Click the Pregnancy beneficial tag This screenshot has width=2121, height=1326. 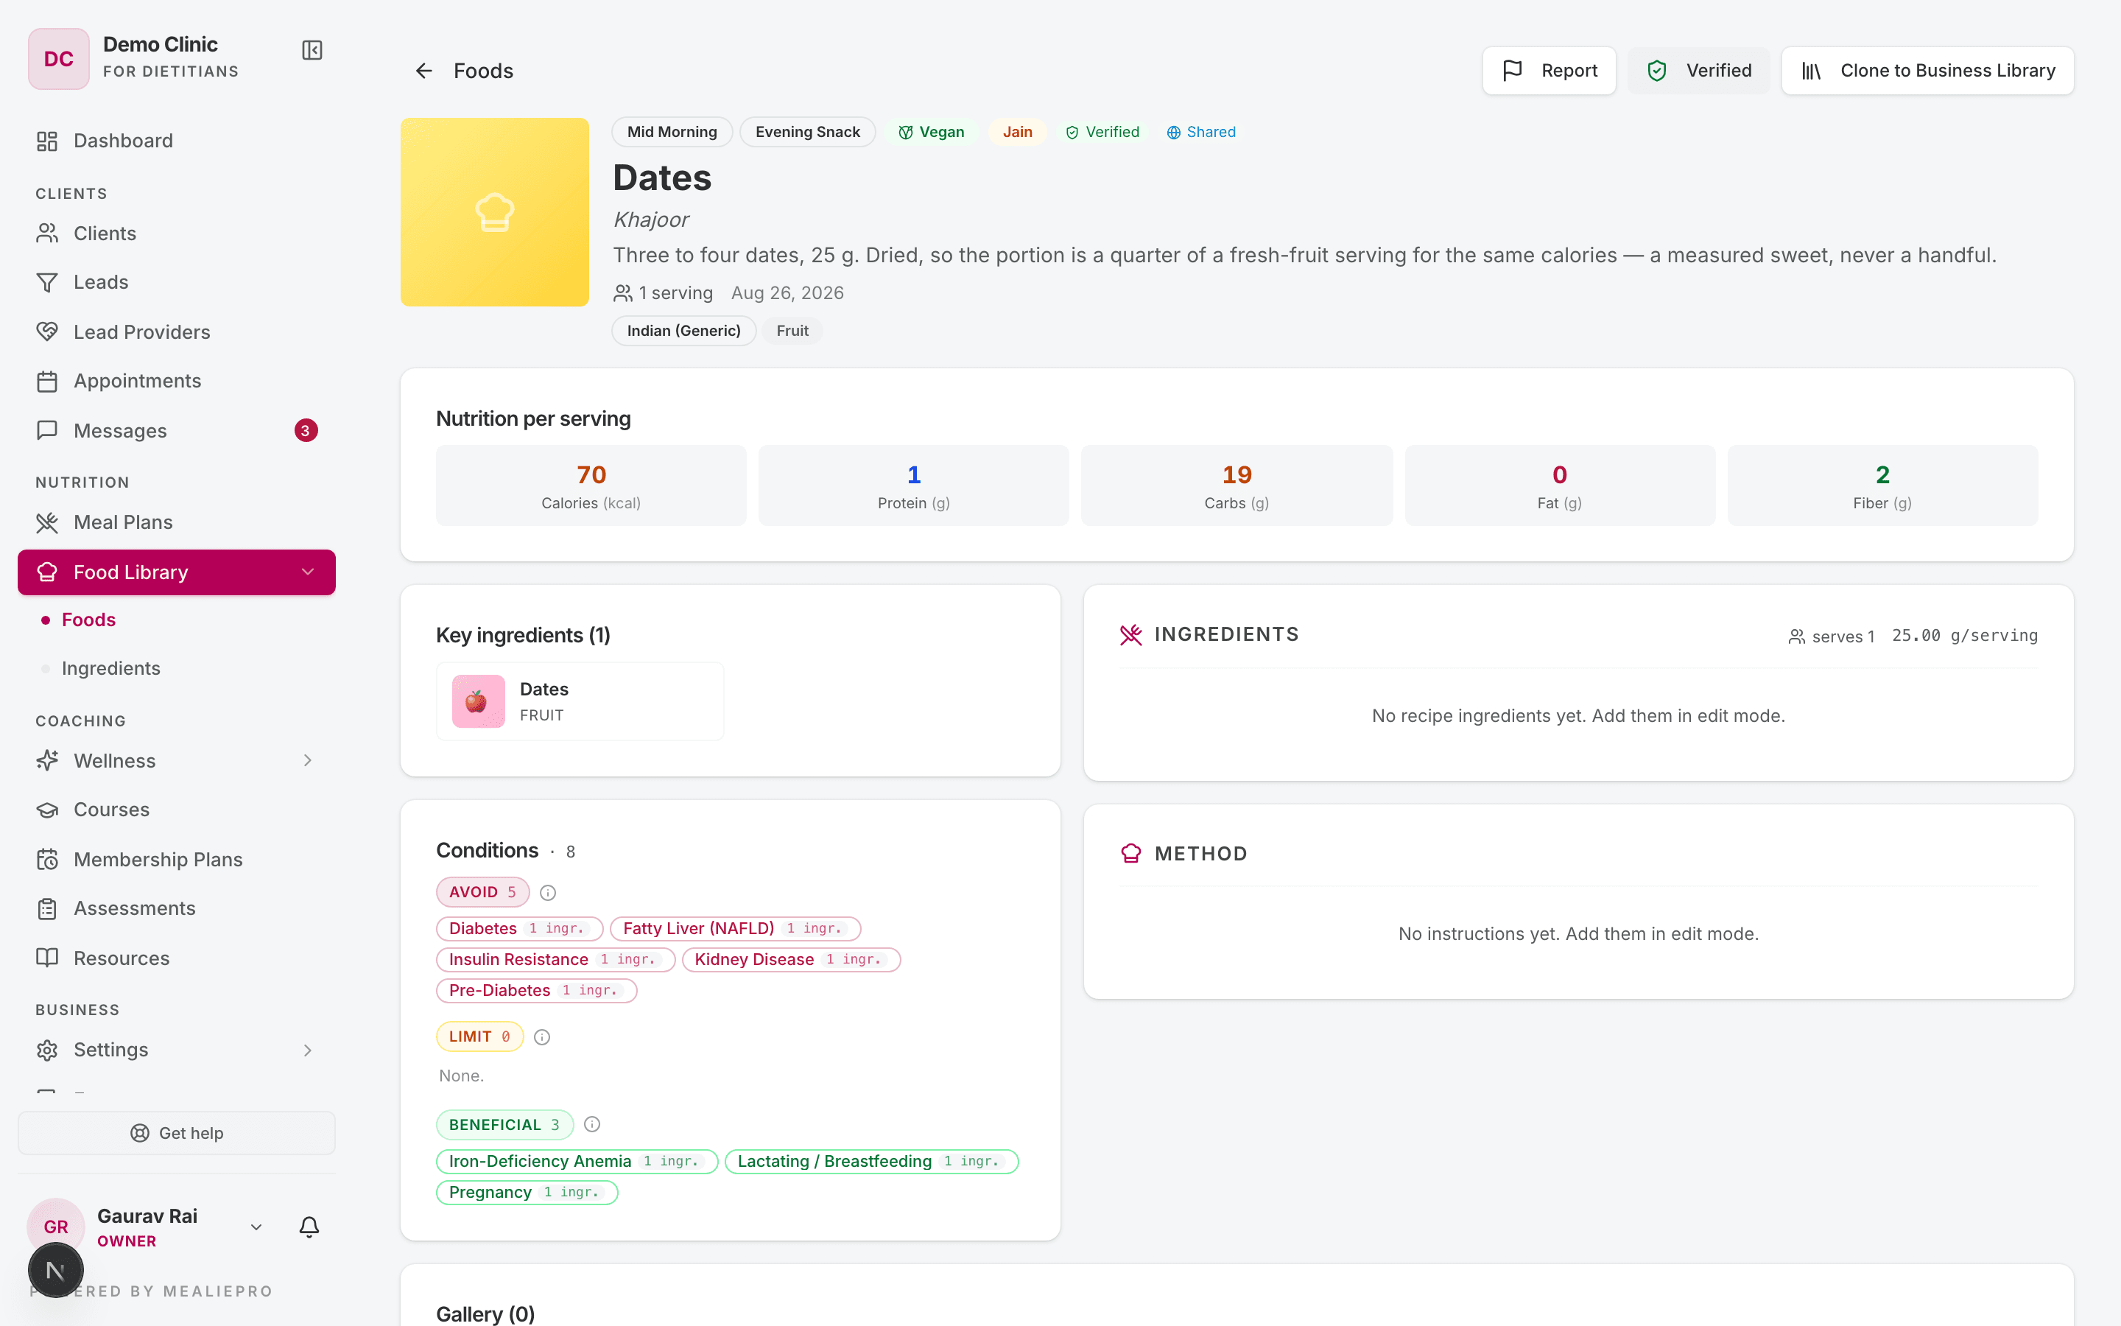[x=527, y=1192]
